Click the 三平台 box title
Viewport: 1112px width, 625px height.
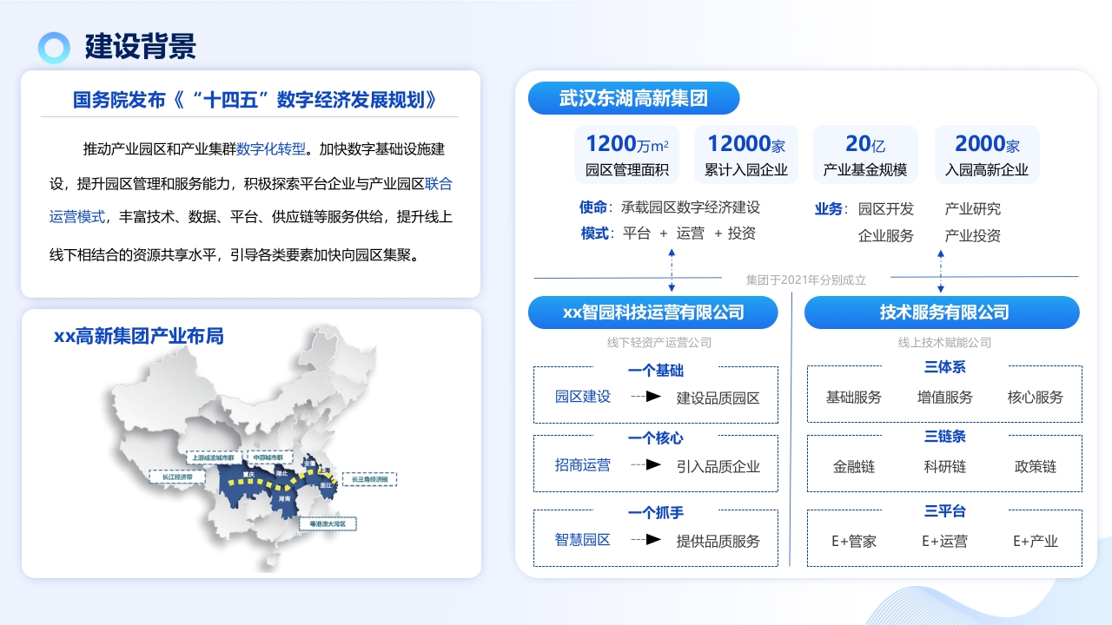[945, 511]
